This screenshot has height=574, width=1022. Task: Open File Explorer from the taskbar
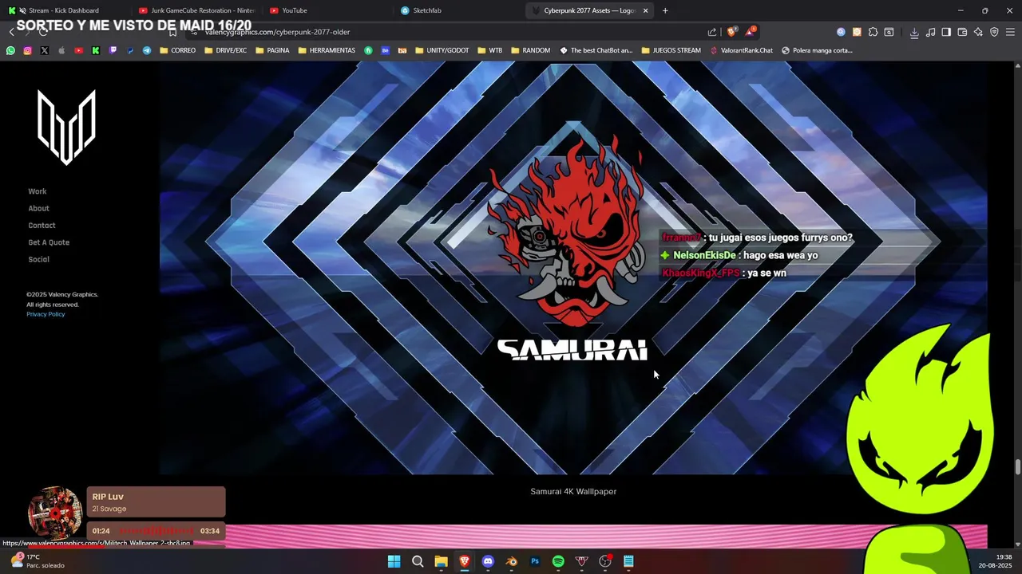click(441, 561)
